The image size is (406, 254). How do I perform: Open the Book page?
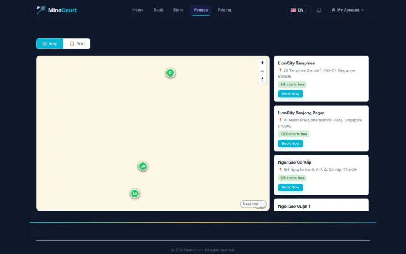point(158,10)
